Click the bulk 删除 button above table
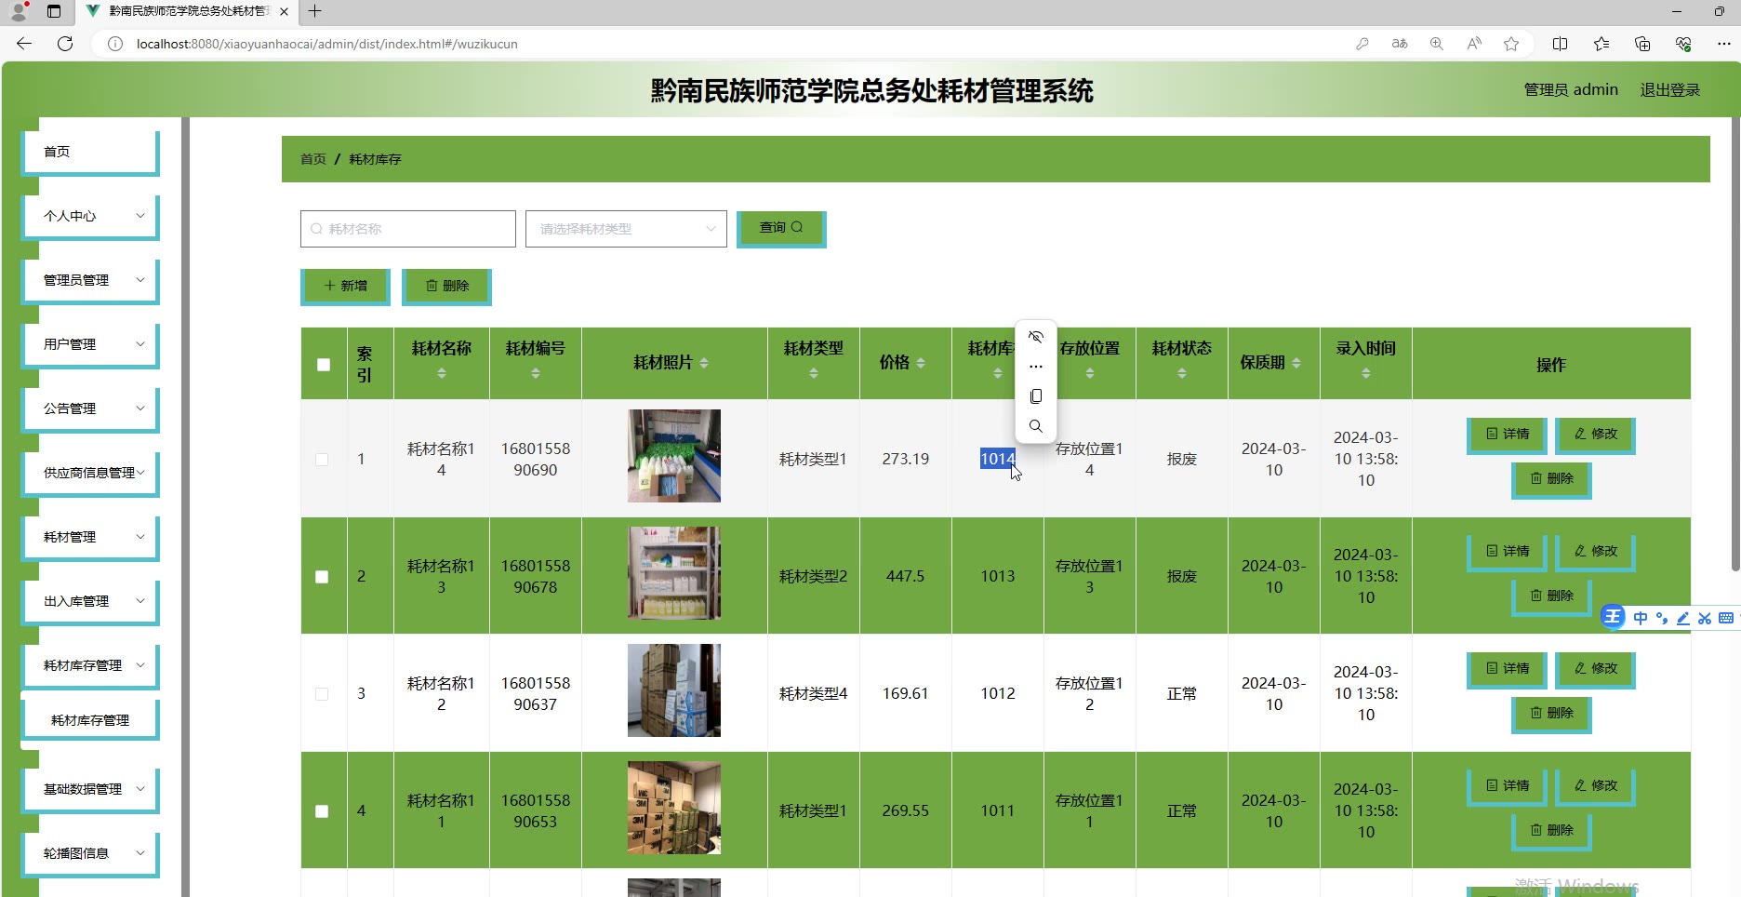 click(446, 286)
